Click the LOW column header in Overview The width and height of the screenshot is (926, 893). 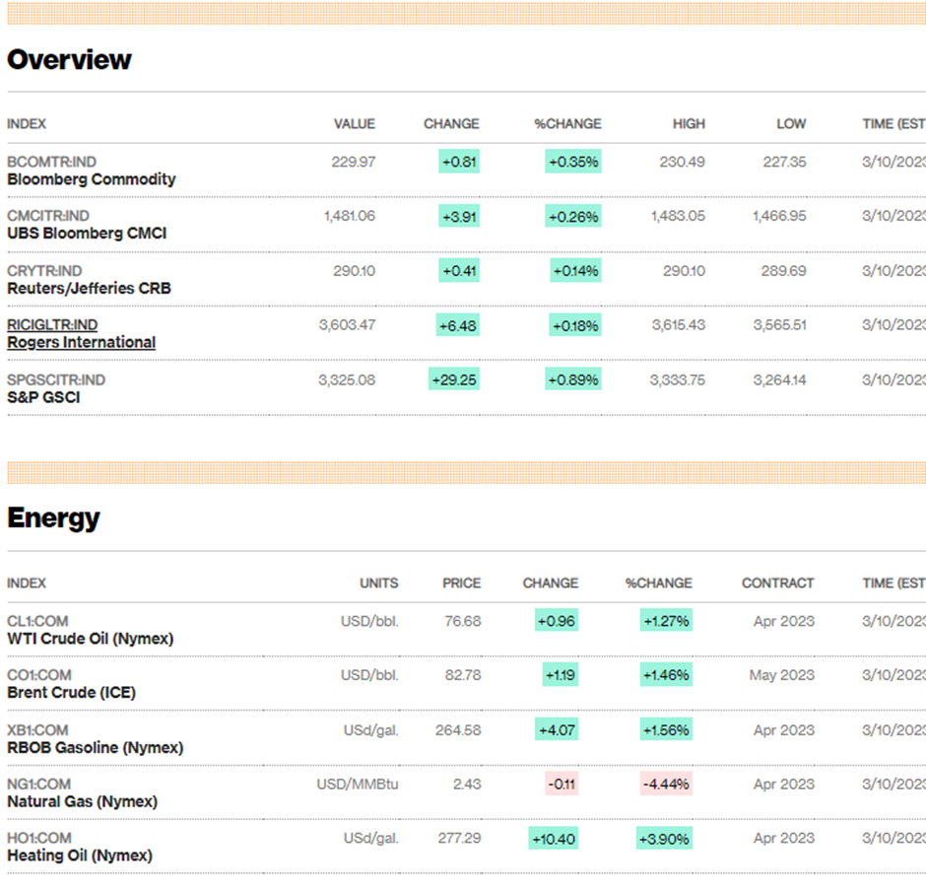coord(791,124)
